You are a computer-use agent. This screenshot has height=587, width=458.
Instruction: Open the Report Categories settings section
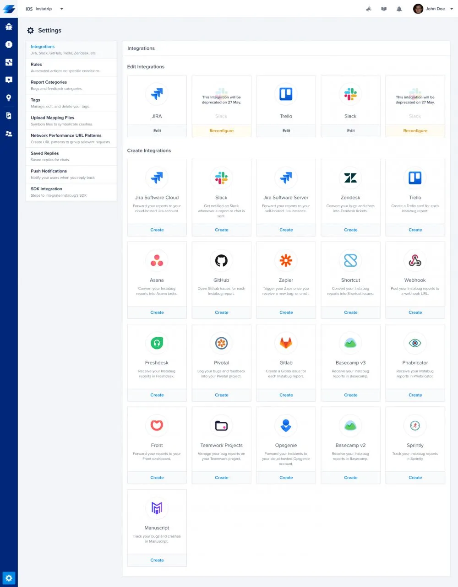71,85
